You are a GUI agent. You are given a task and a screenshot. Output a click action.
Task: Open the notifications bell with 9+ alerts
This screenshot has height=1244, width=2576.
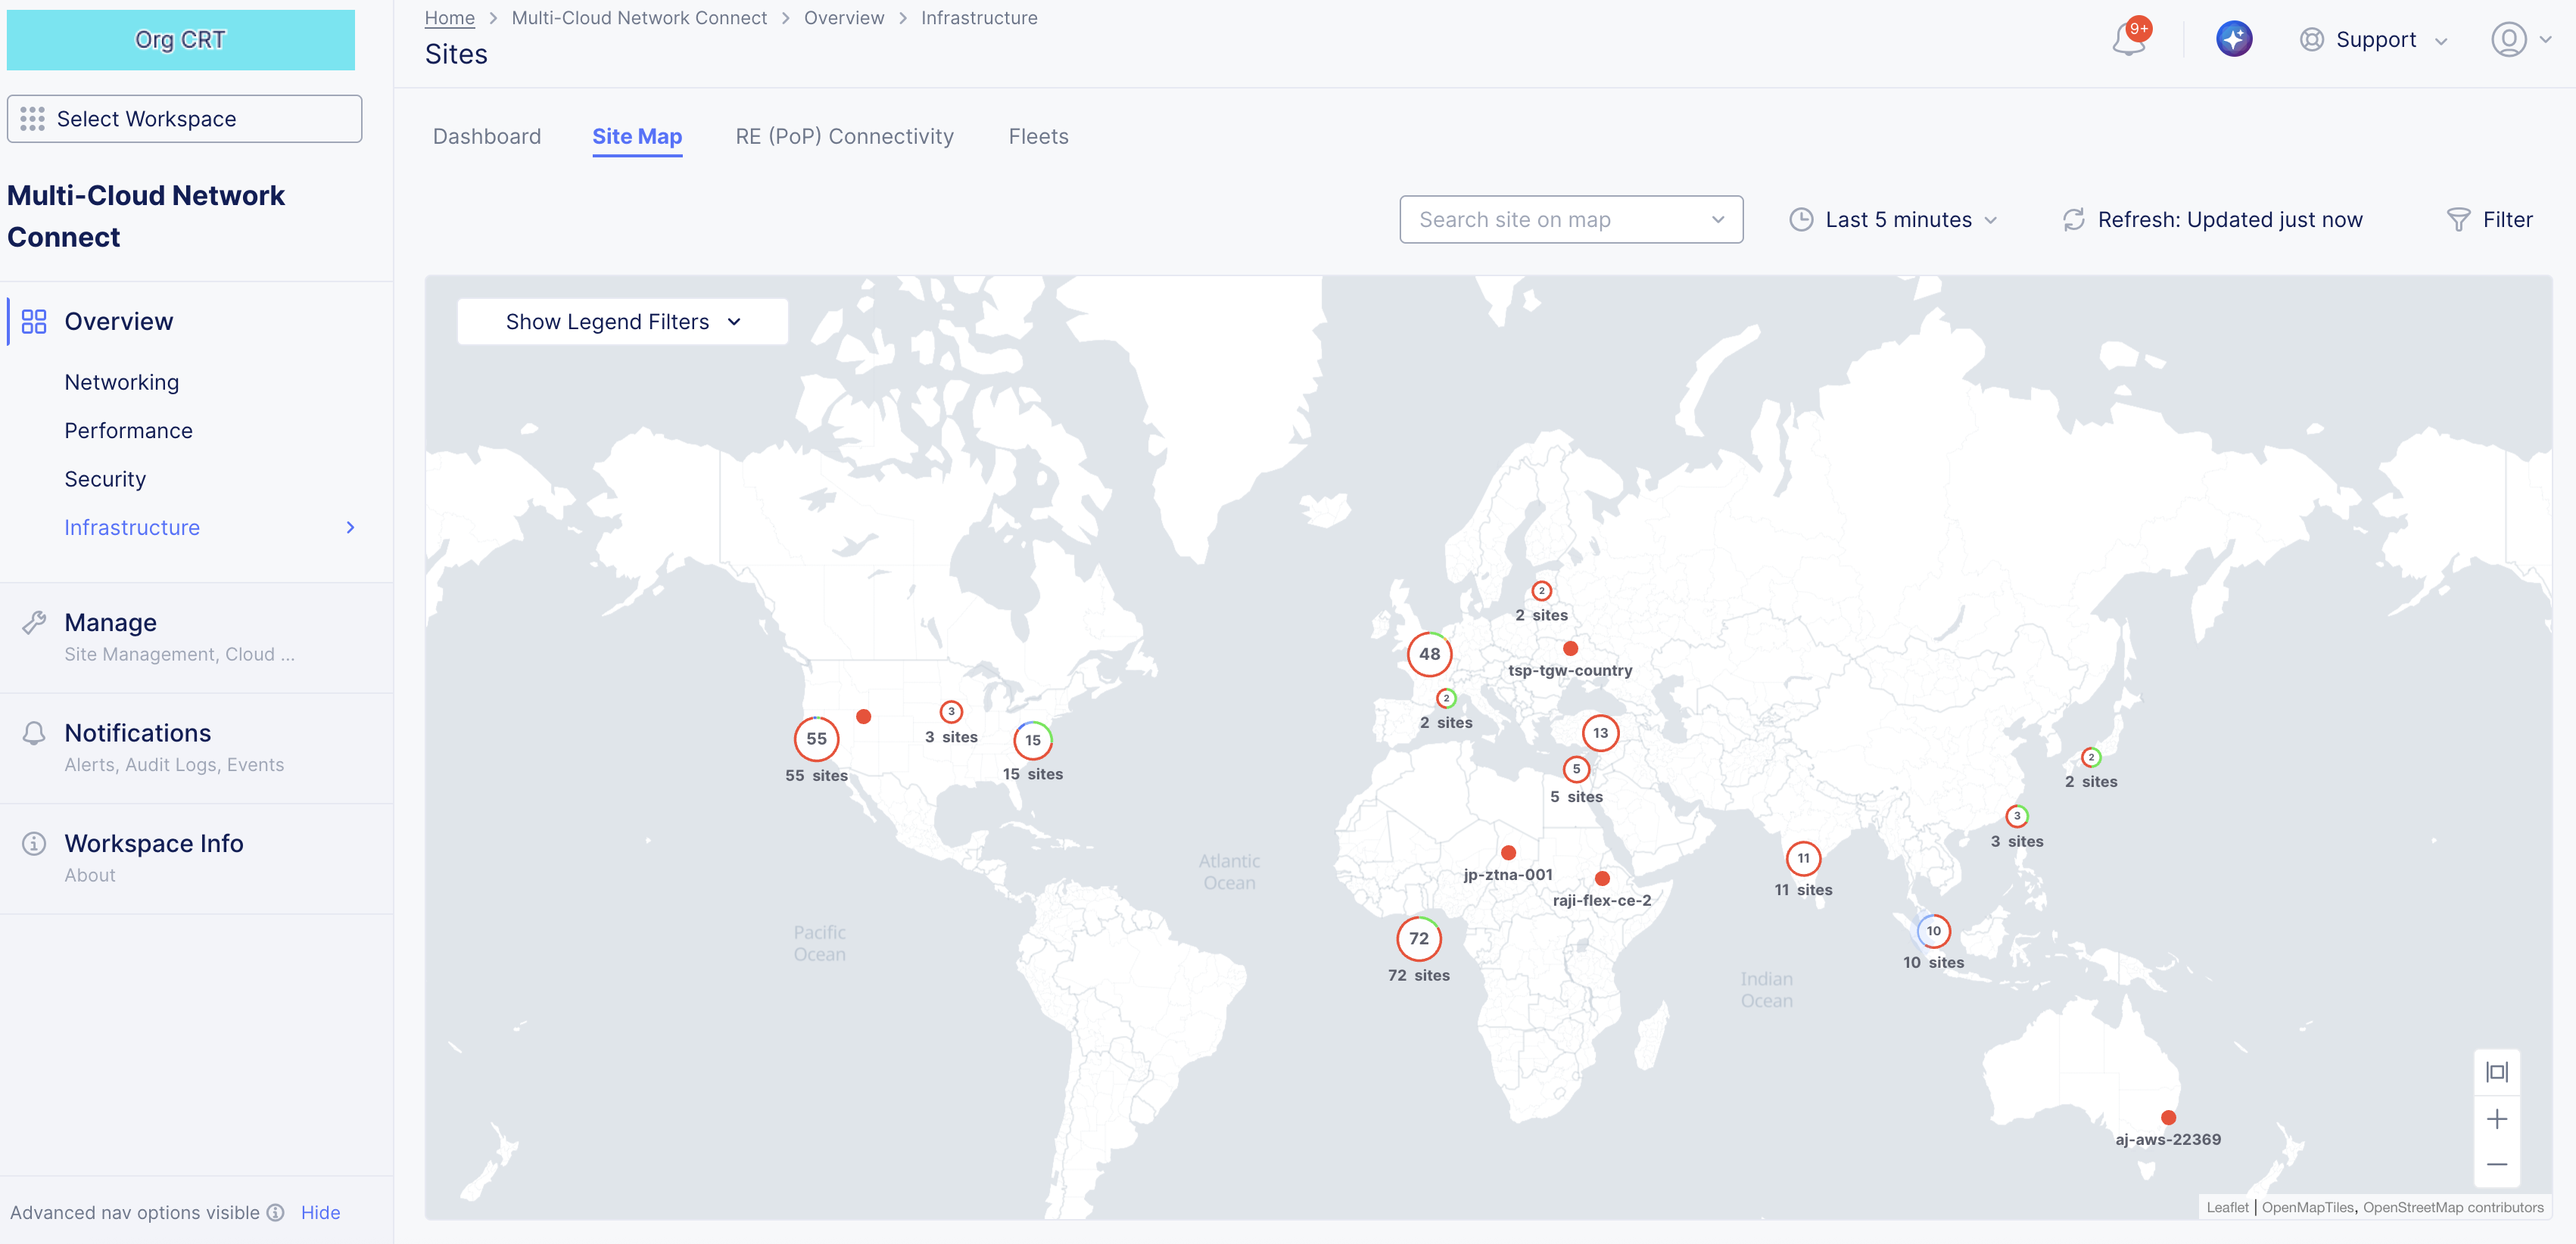(x=2125, y=39)
